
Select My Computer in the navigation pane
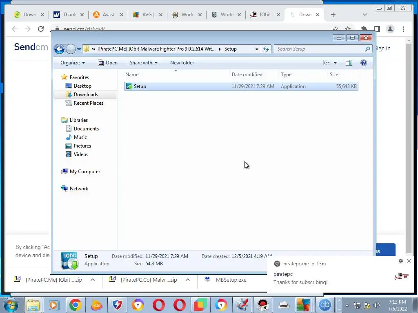coord(85,172)
